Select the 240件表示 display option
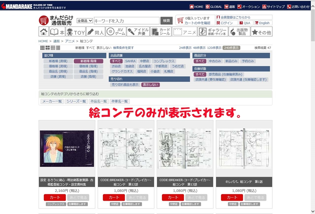This screenshot has width=315, height=214. click(x=231, y=48)
